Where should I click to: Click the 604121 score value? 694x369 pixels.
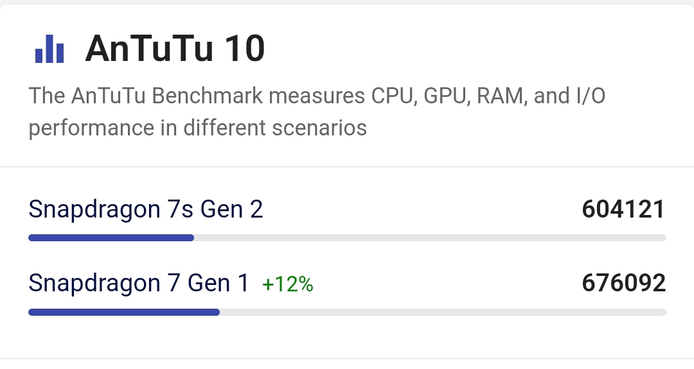623,209
